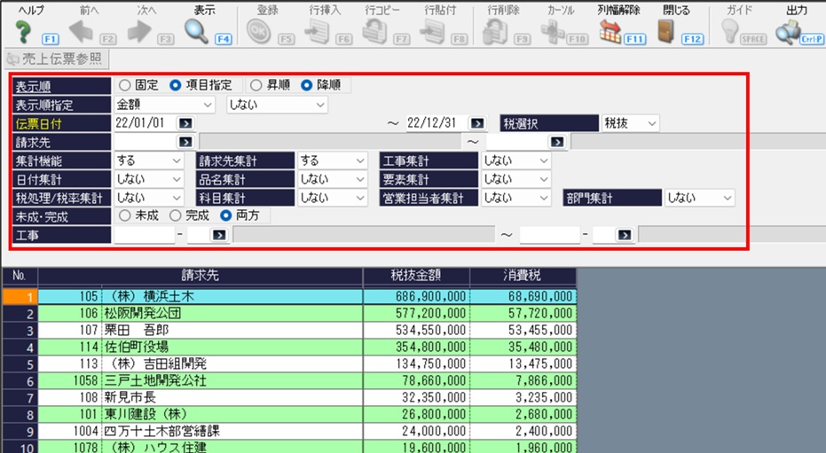Open the 税選択 dropdown showing 税抜
The width and height of the screenshot is (826, 453).
[630, 123]
